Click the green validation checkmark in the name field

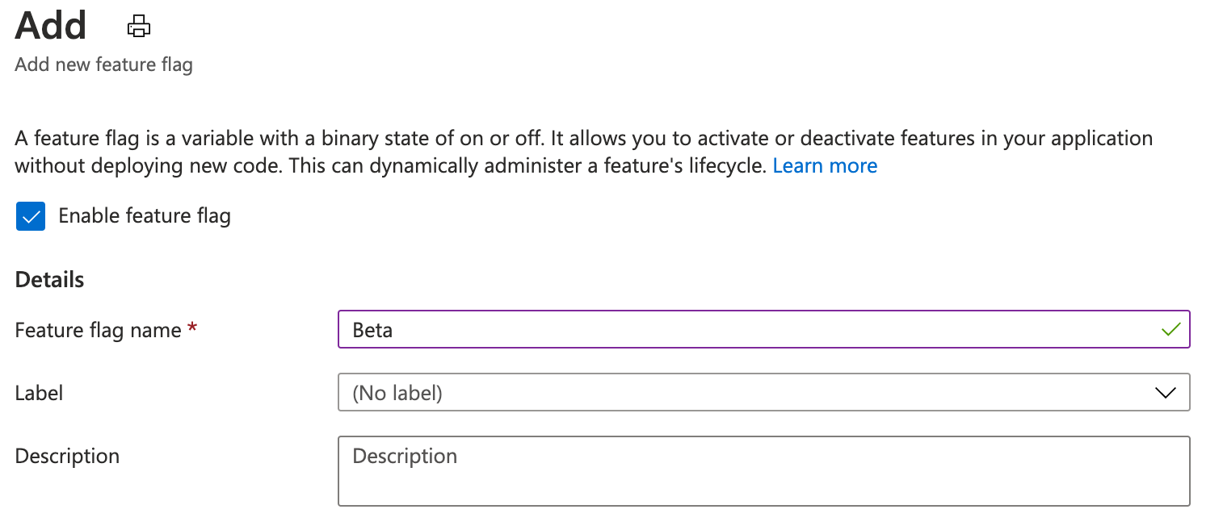click(1173, 329)
